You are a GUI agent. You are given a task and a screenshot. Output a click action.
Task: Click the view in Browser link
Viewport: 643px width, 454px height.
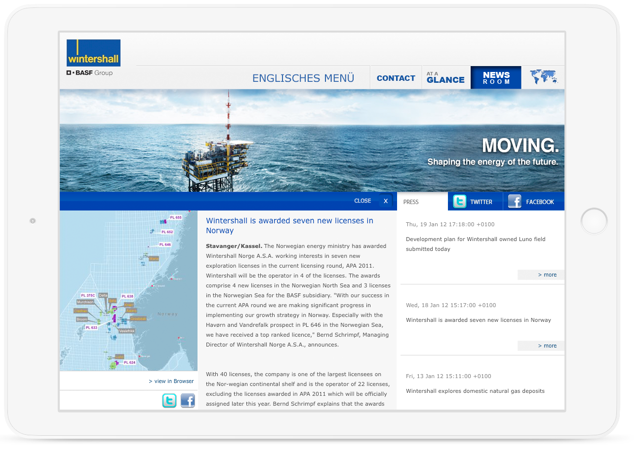pos(171,381)
